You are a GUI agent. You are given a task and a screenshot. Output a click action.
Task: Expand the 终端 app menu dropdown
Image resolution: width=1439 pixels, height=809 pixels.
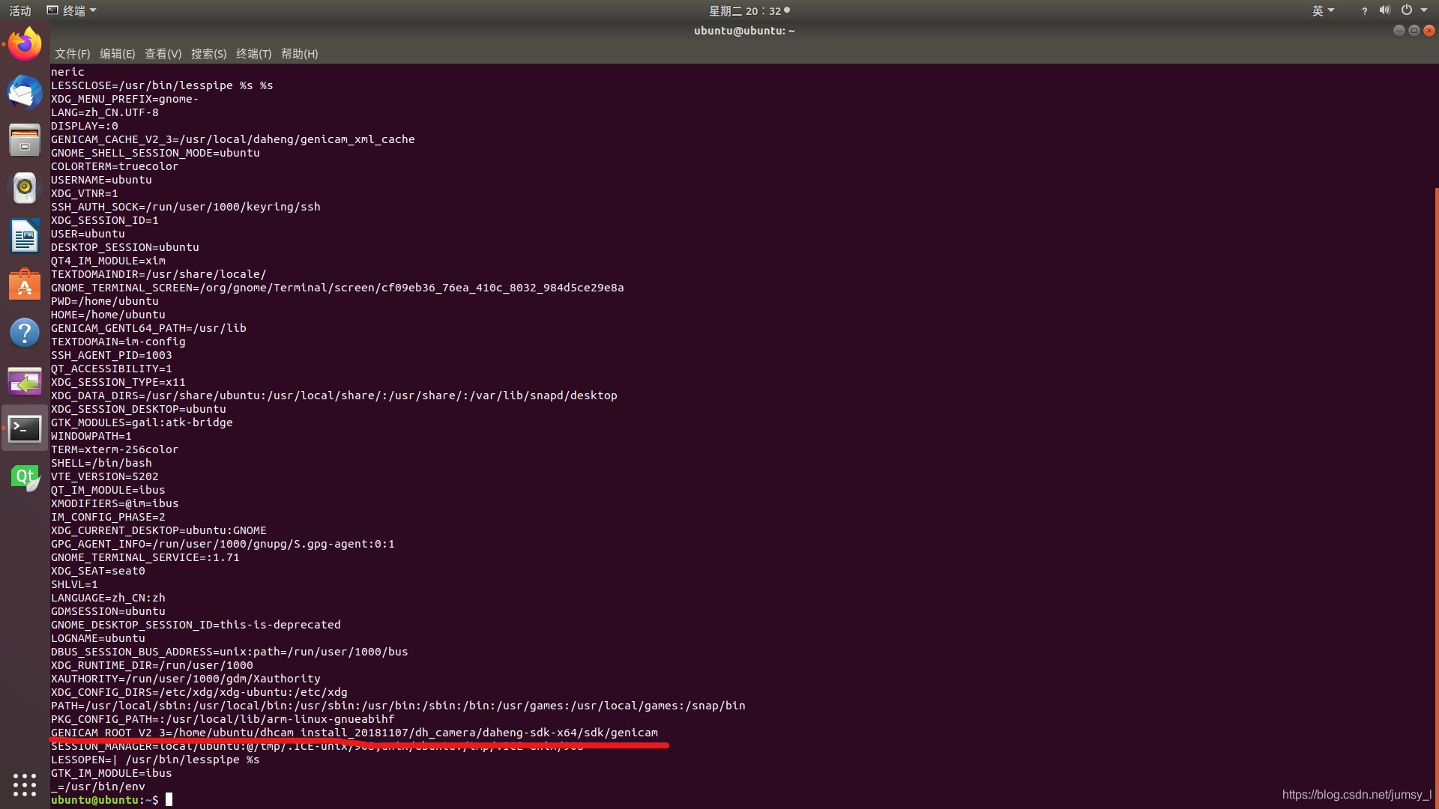tap(73, 10)
